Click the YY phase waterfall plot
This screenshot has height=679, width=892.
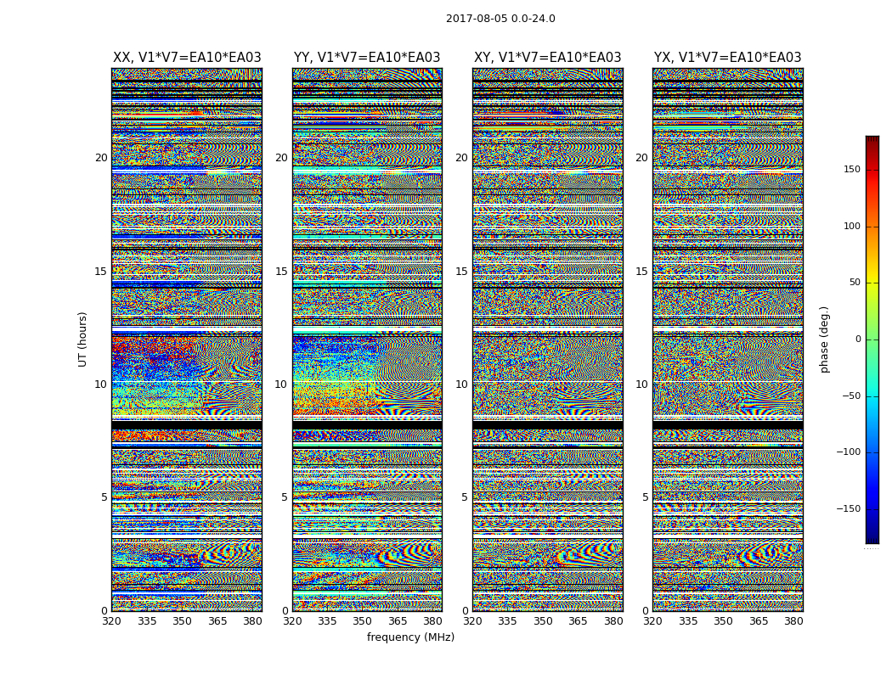coord(367,339)
